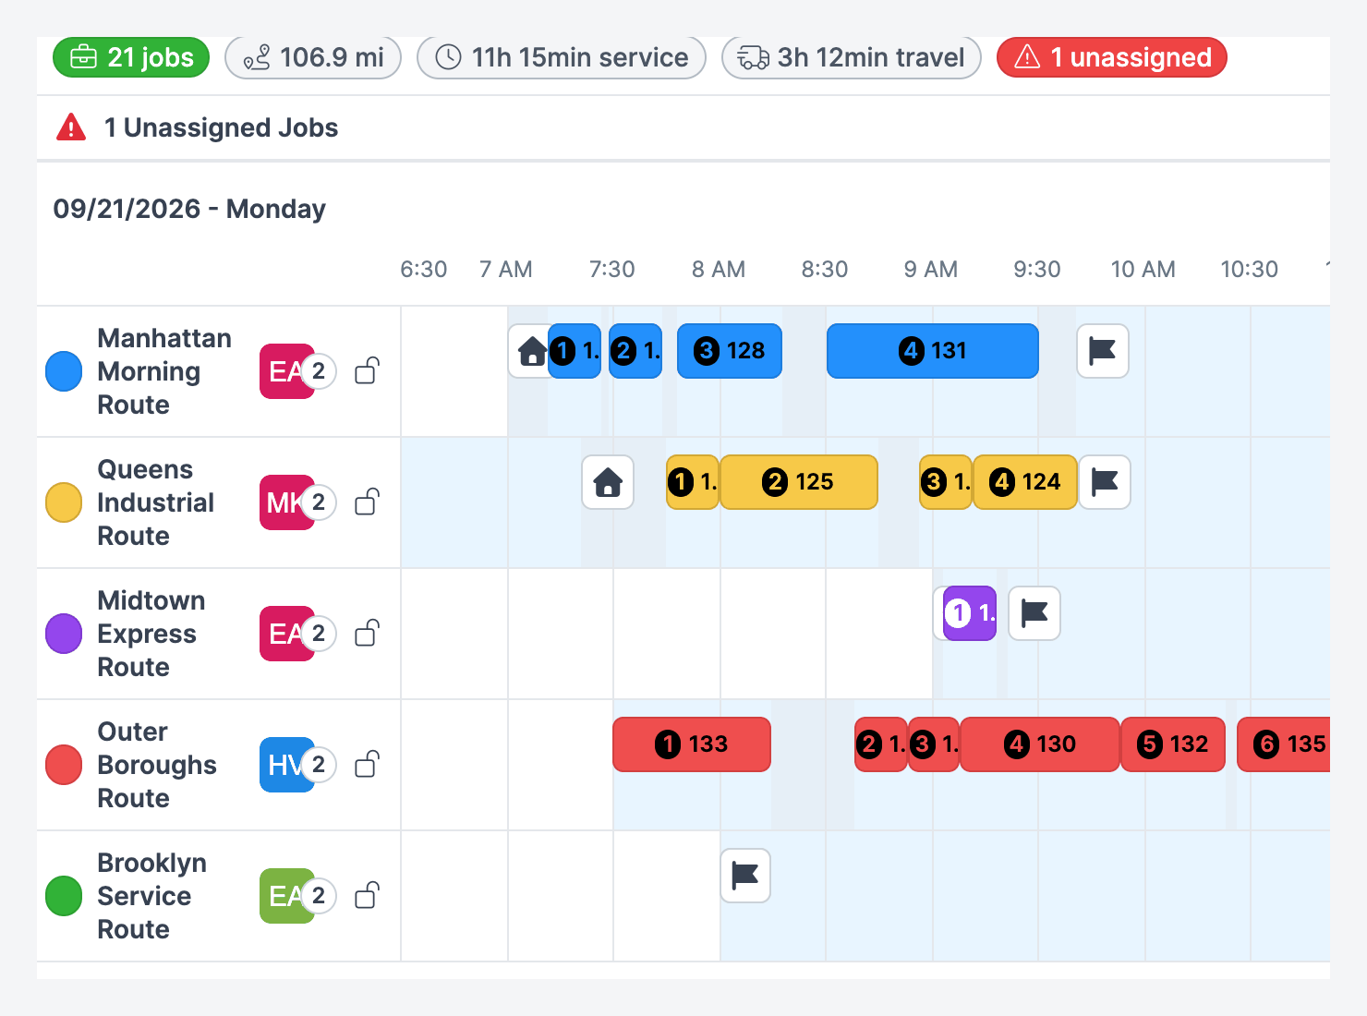Screen dimensions: 1367x1016
Task: Click the red color dot for Outer Boroughs
Action: tap(64, 765)
